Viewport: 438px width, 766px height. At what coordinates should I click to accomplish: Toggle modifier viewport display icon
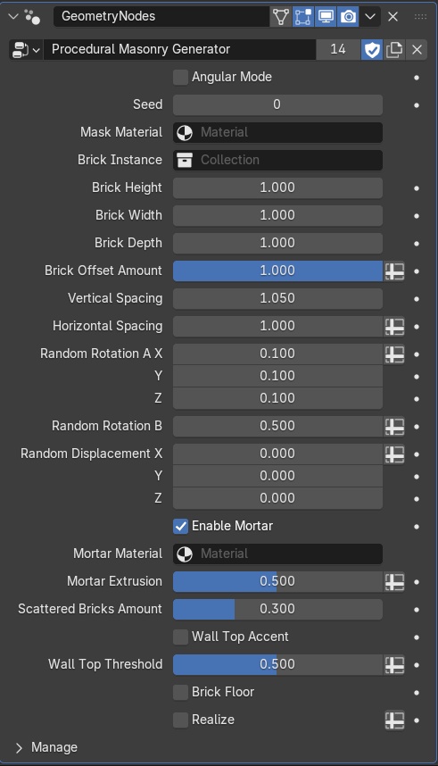click(x=326, y=17)
